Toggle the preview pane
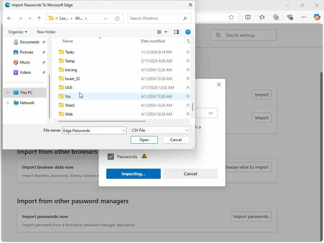Screen dimensions: 324x243 click(177, 32)
